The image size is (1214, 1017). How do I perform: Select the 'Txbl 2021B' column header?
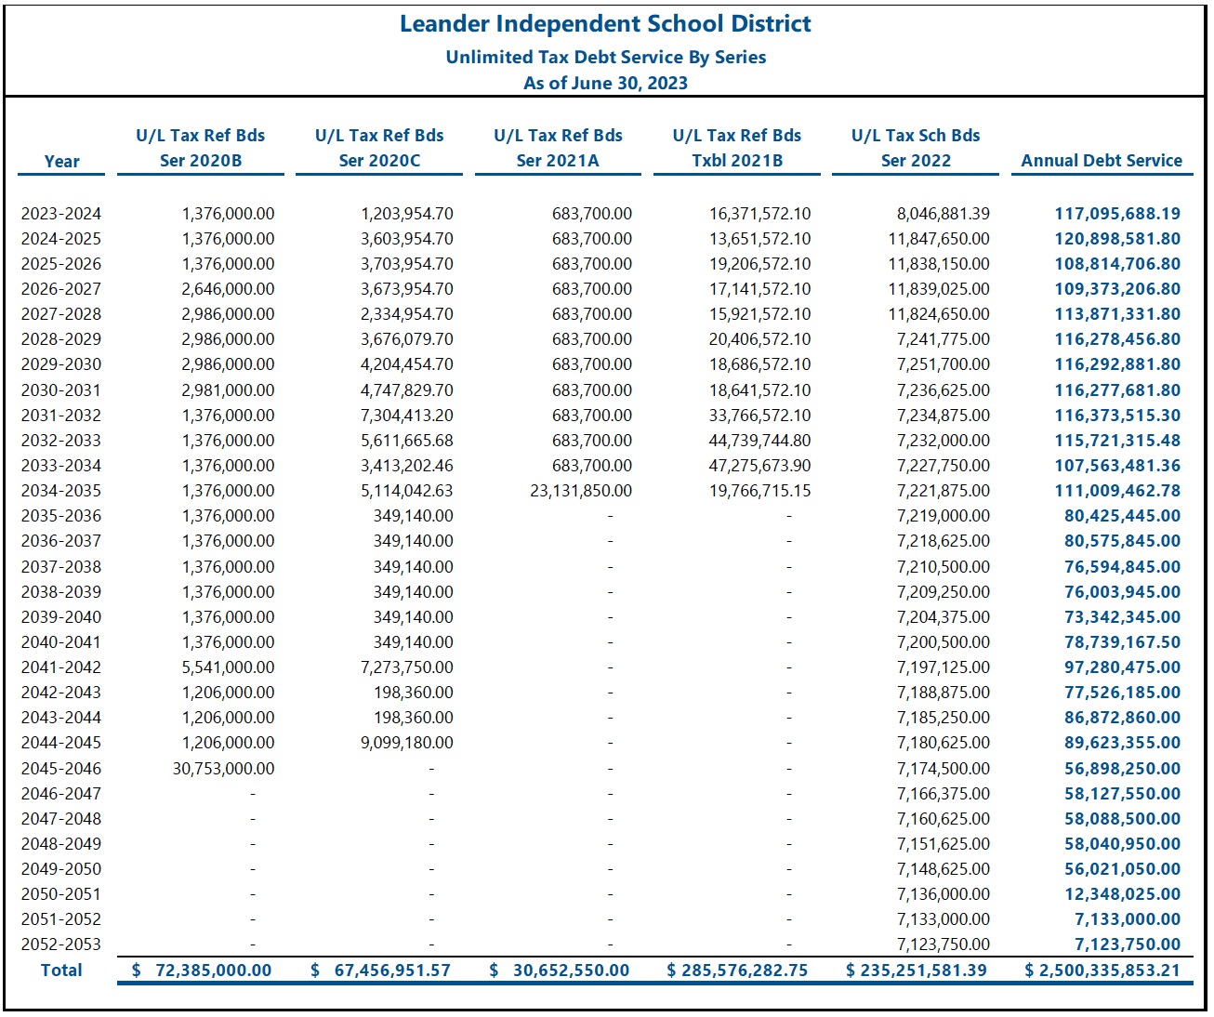pos(737,161)
